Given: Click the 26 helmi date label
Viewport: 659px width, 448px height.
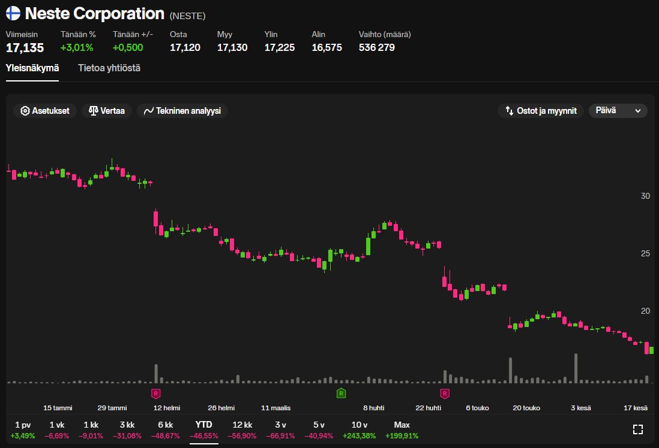Looking at the screenshot, I should click(221, 408).
